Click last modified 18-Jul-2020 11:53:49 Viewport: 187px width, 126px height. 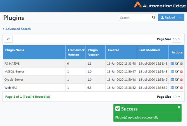[153, 80]
